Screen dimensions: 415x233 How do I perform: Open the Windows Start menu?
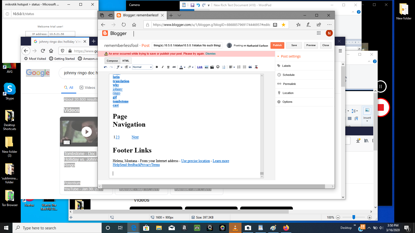[6, 228]
